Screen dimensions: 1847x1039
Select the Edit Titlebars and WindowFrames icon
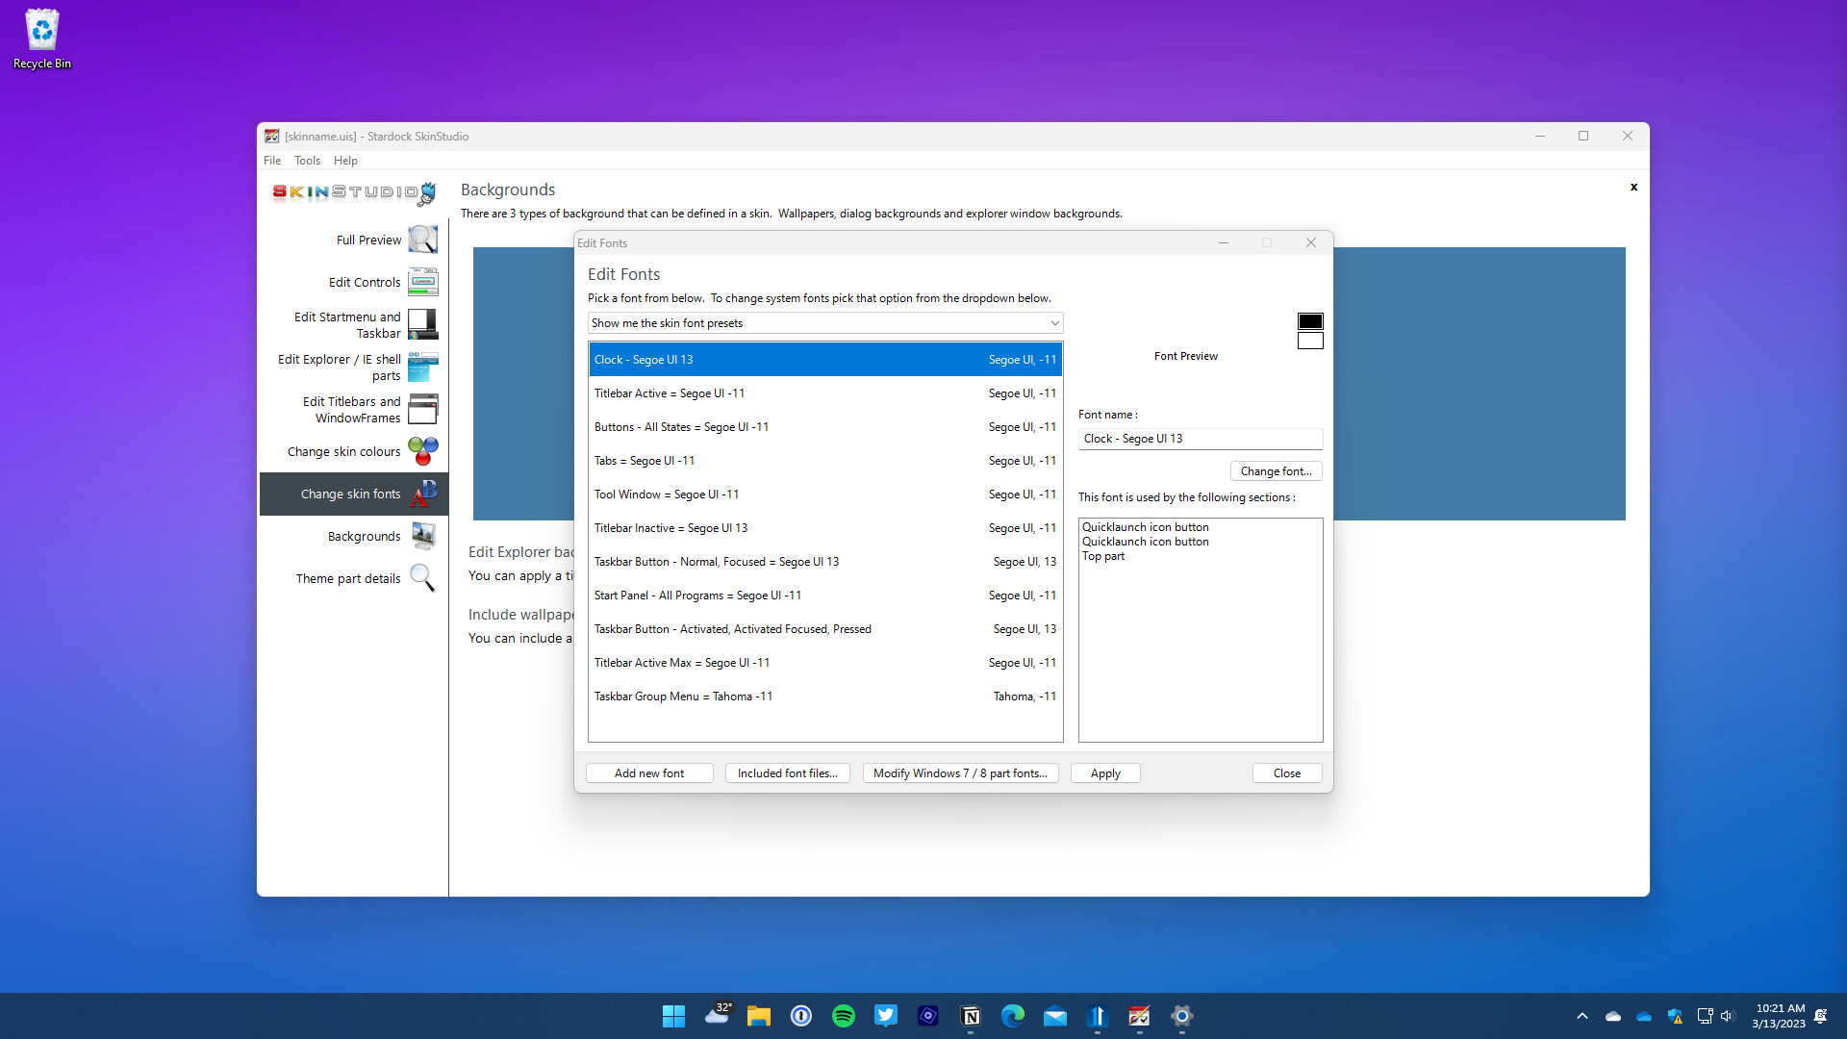422,409
